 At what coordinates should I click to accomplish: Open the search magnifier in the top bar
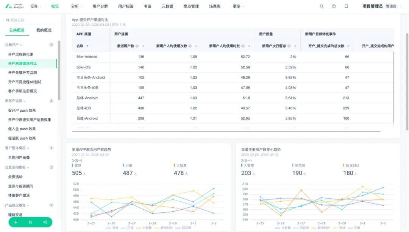click(322, 6)
